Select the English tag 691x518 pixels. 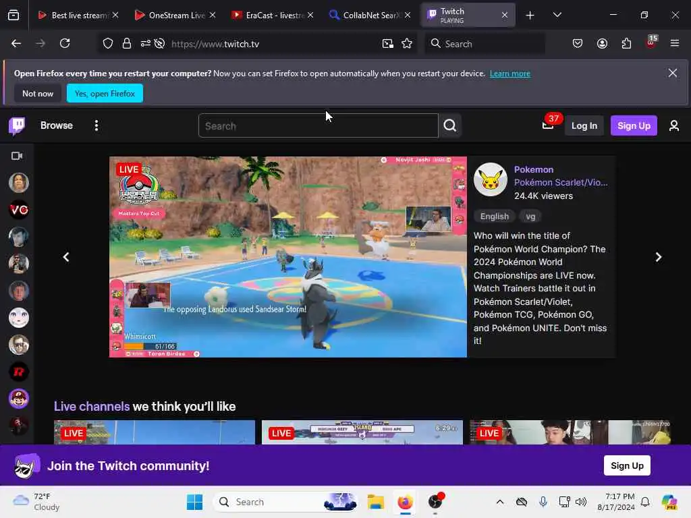[495, 217]
